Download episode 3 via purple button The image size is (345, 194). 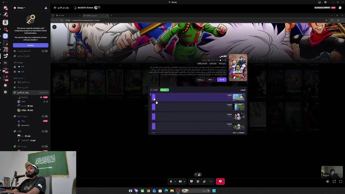(x=154, y=116)
